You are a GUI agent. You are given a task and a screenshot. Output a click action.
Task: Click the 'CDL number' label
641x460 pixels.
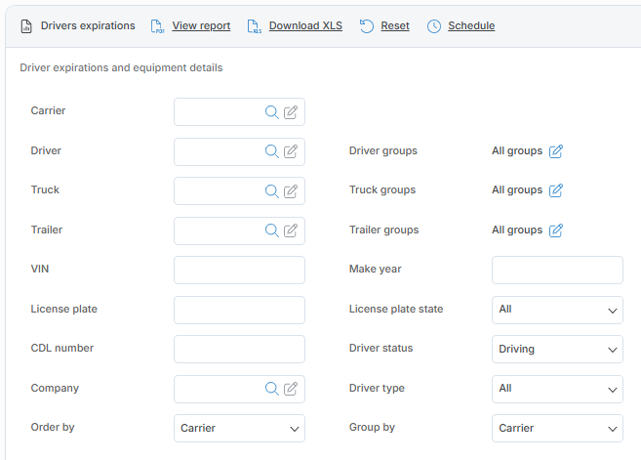tap(62, 348)
